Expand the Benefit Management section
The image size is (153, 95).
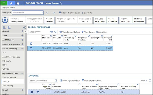(22, 44)
